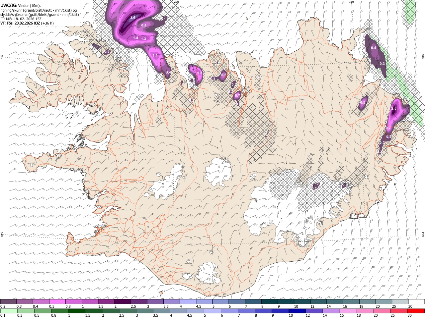
Task: Select the gray-purple 0.2–0.3 snow swatch
Action: click(8, 302)
